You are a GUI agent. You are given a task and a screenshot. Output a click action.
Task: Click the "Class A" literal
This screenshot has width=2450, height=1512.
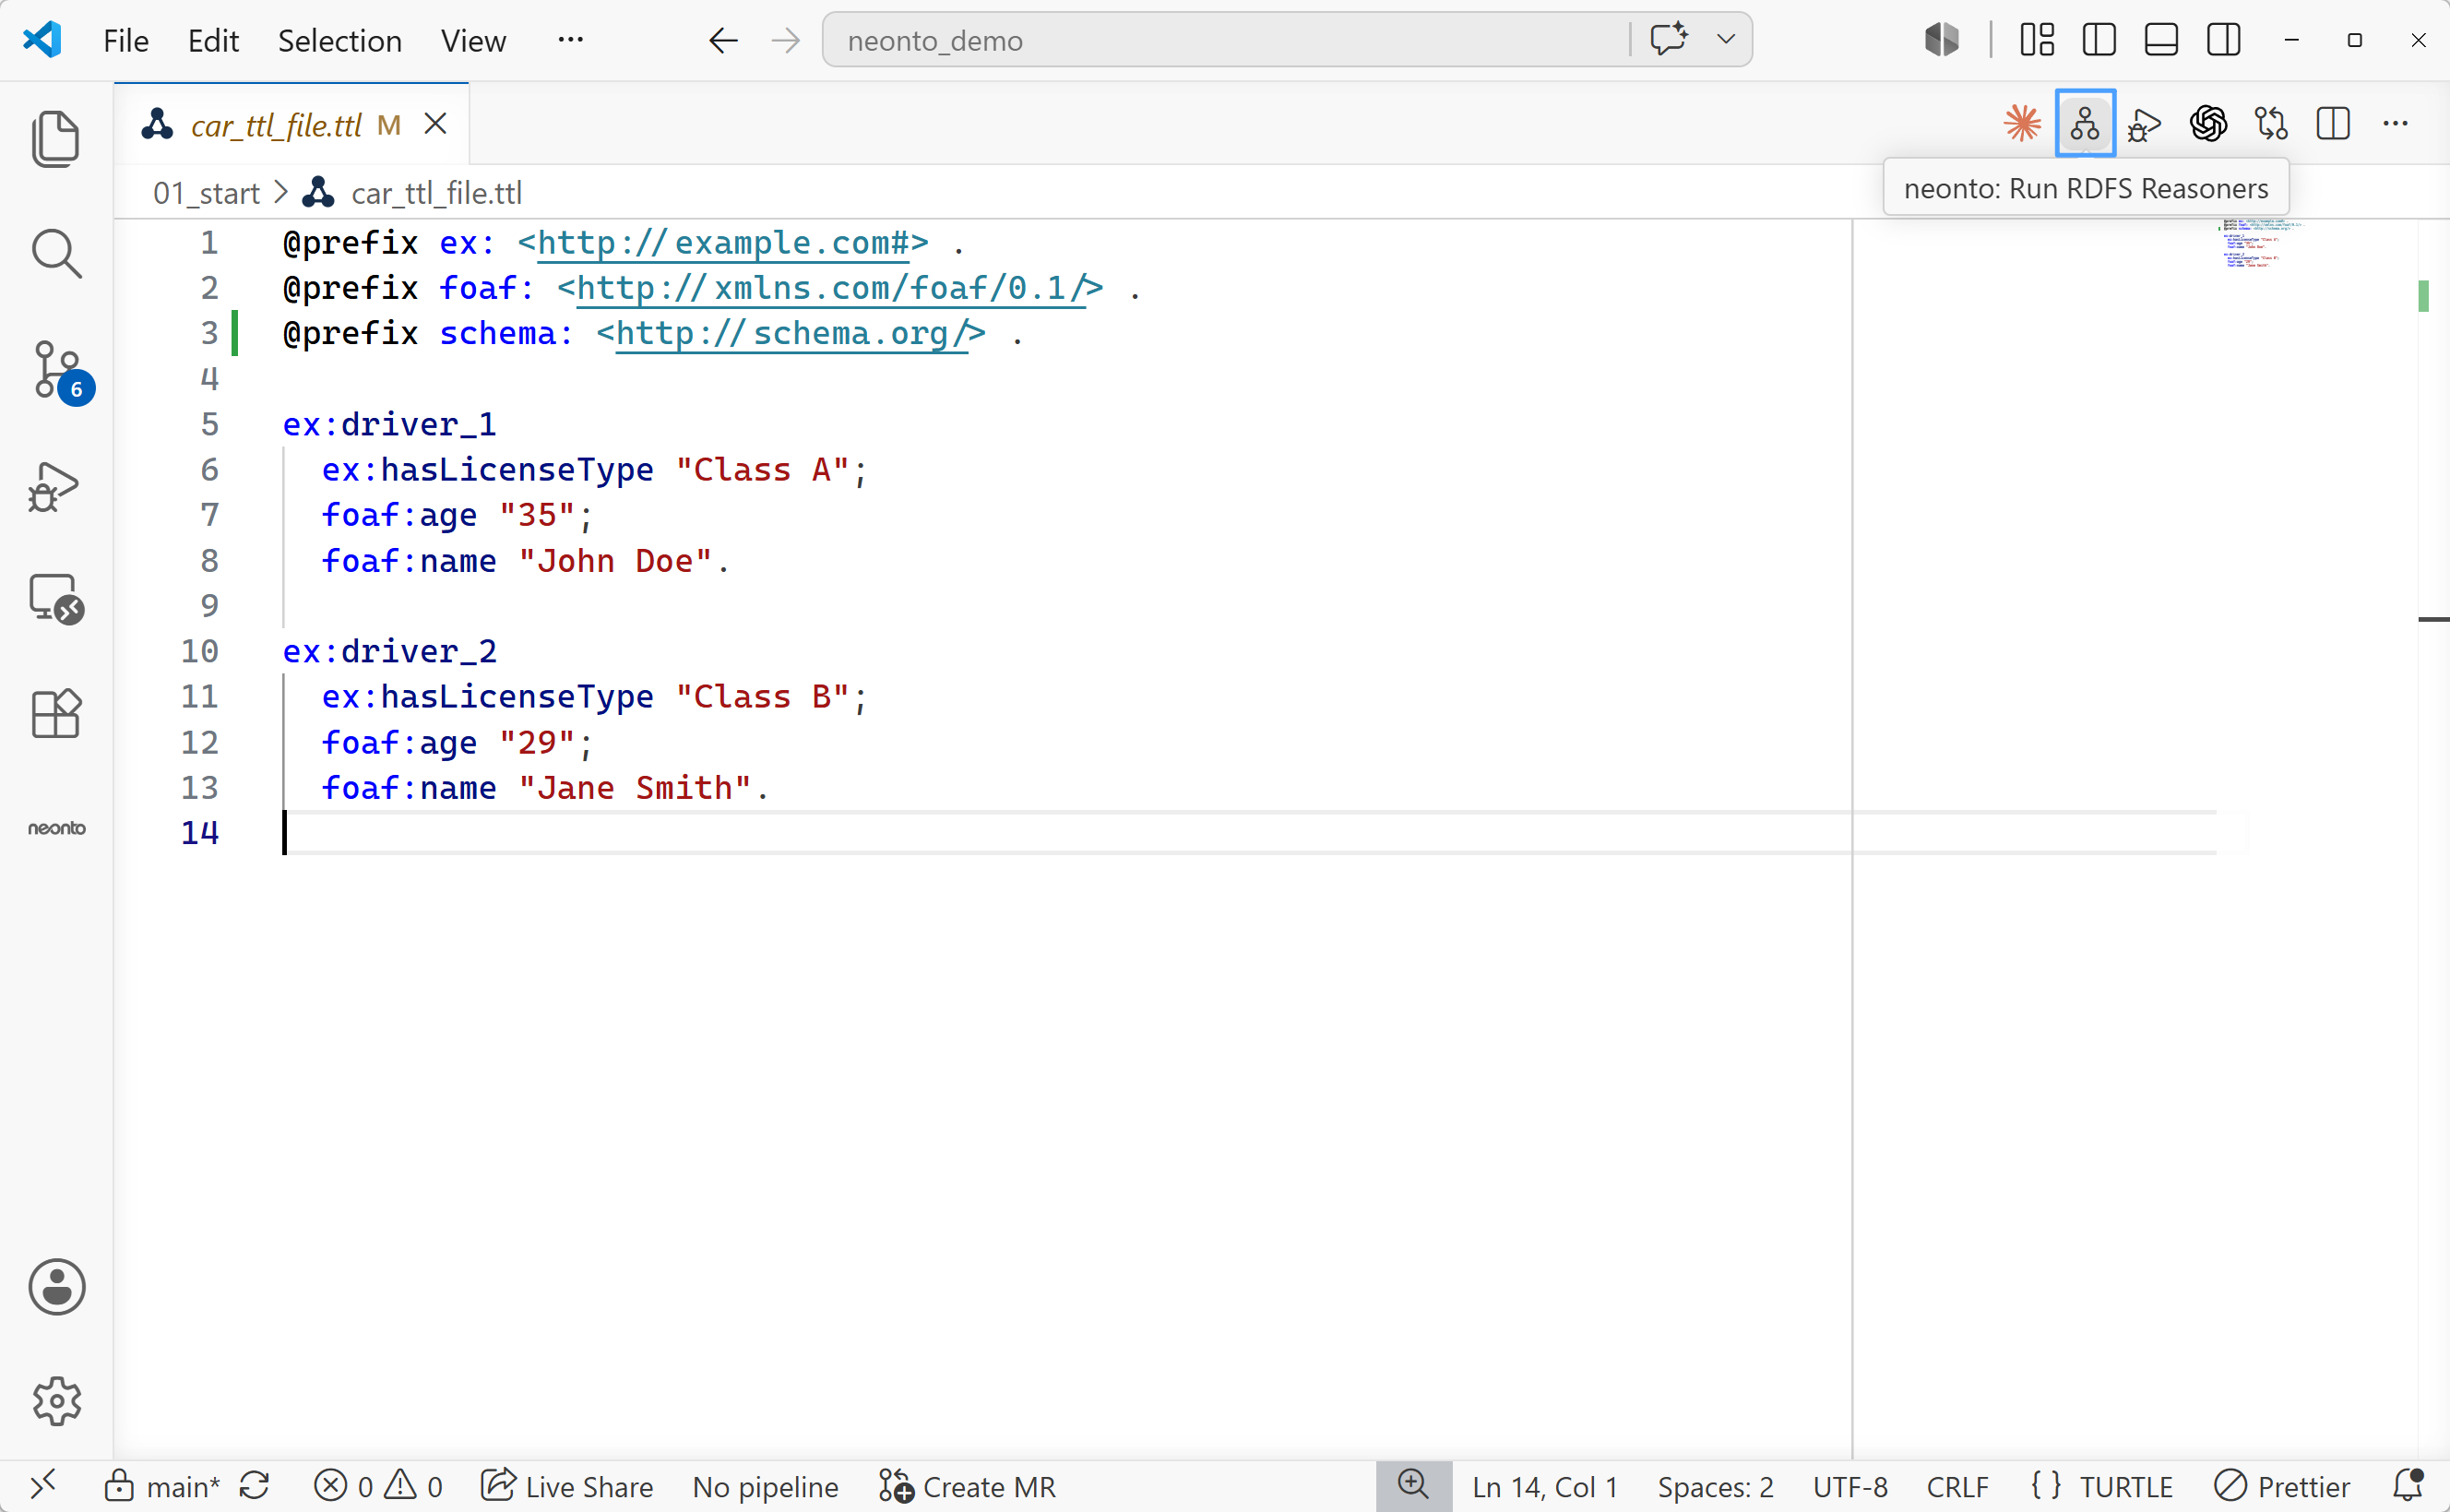762,470
